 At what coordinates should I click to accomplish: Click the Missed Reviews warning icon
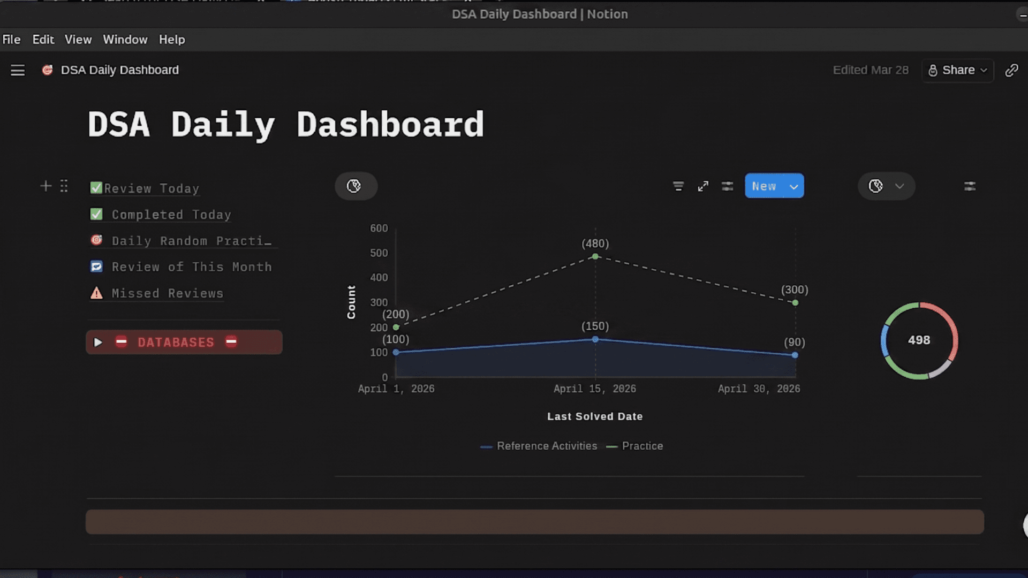(96, 293)
